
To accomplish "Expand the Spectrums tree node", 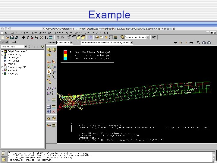I will (x=2, y=55).
